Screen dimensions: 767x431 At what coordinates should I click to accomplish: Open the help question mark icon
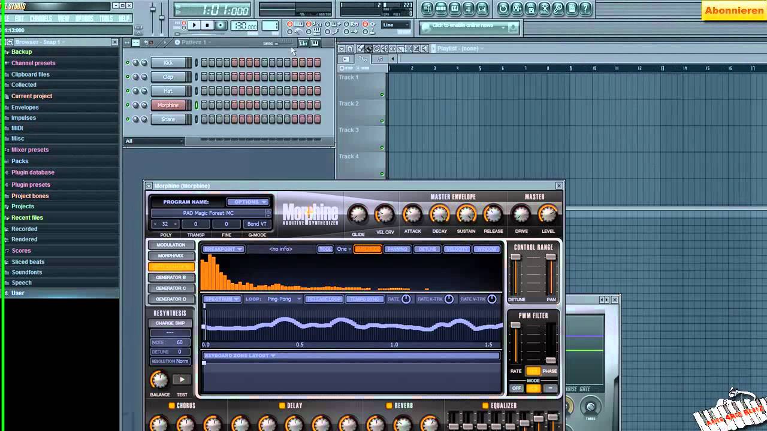[586, 8]
